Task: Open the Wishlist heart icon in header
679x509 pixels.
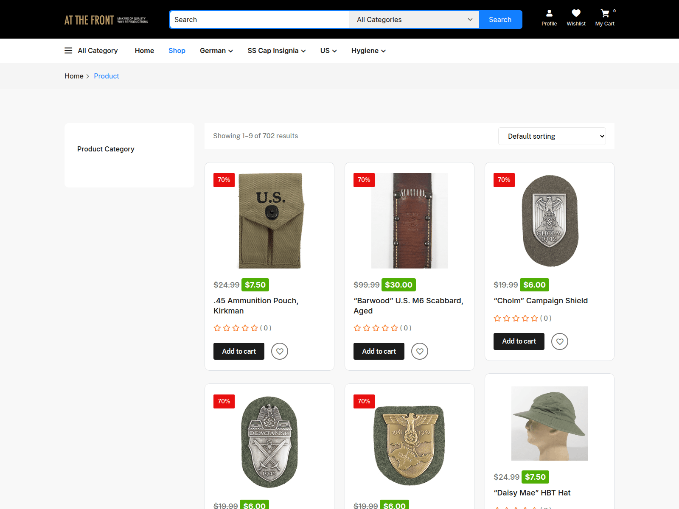Action: tap(576, 14)
